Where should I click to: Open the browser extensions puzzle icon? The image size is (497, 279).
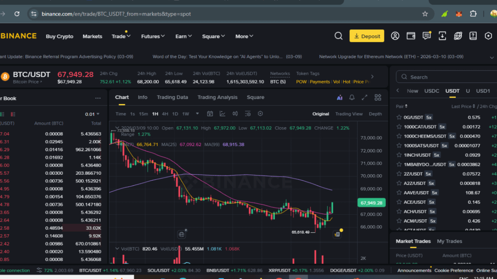tap(473, 14)
